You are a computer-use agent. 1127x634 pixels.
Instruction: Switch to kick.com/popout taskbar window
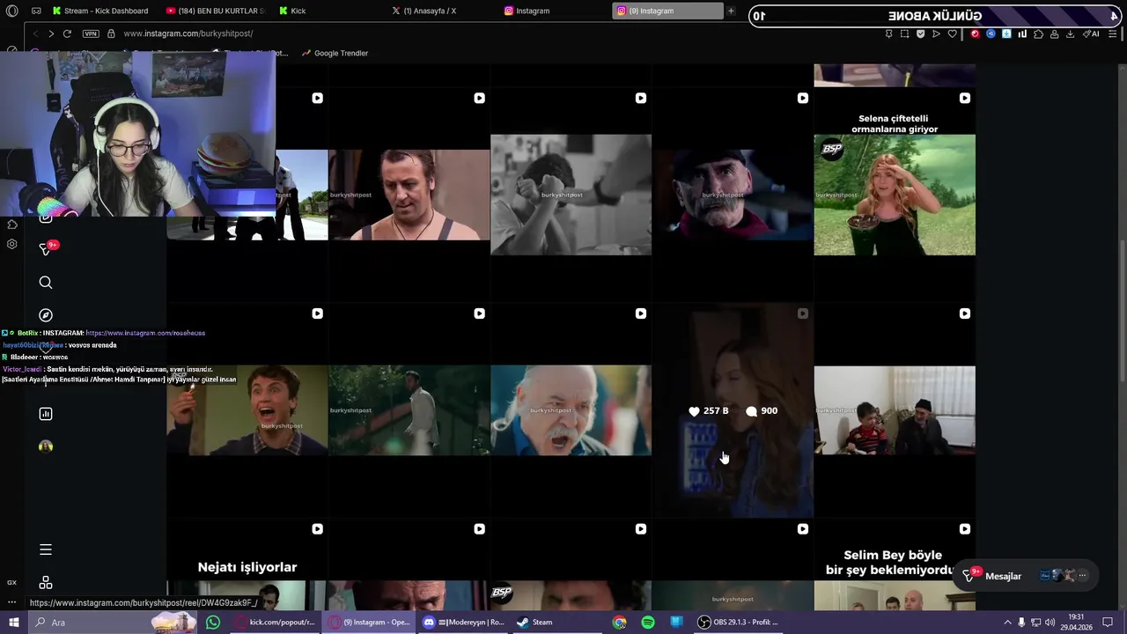point(274,623)
